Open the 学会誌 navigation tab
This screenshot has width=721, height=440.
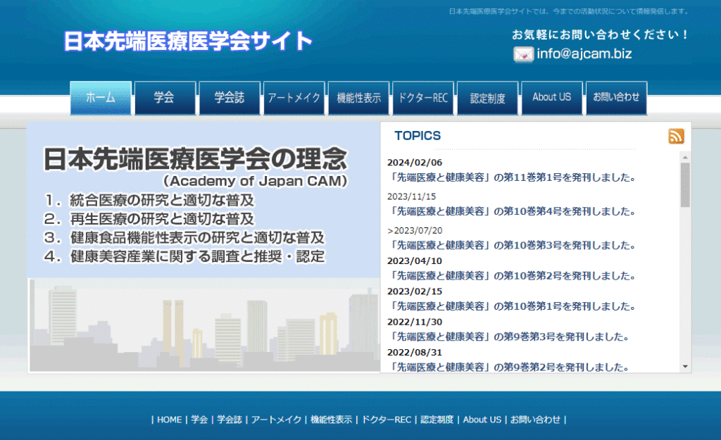[x=230, y=98]
